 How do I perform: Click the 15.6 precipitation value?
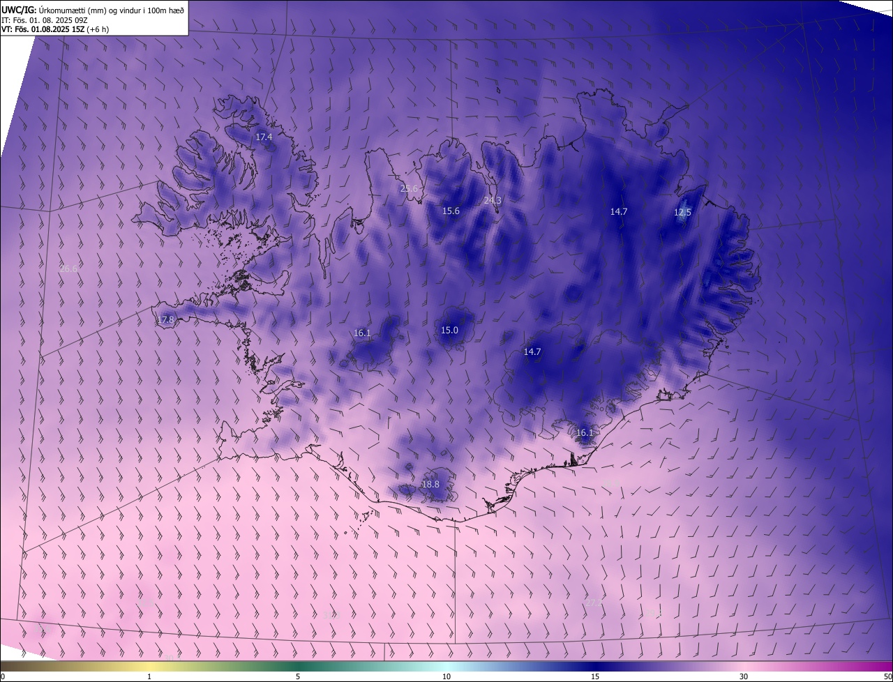tap(451, 211)
